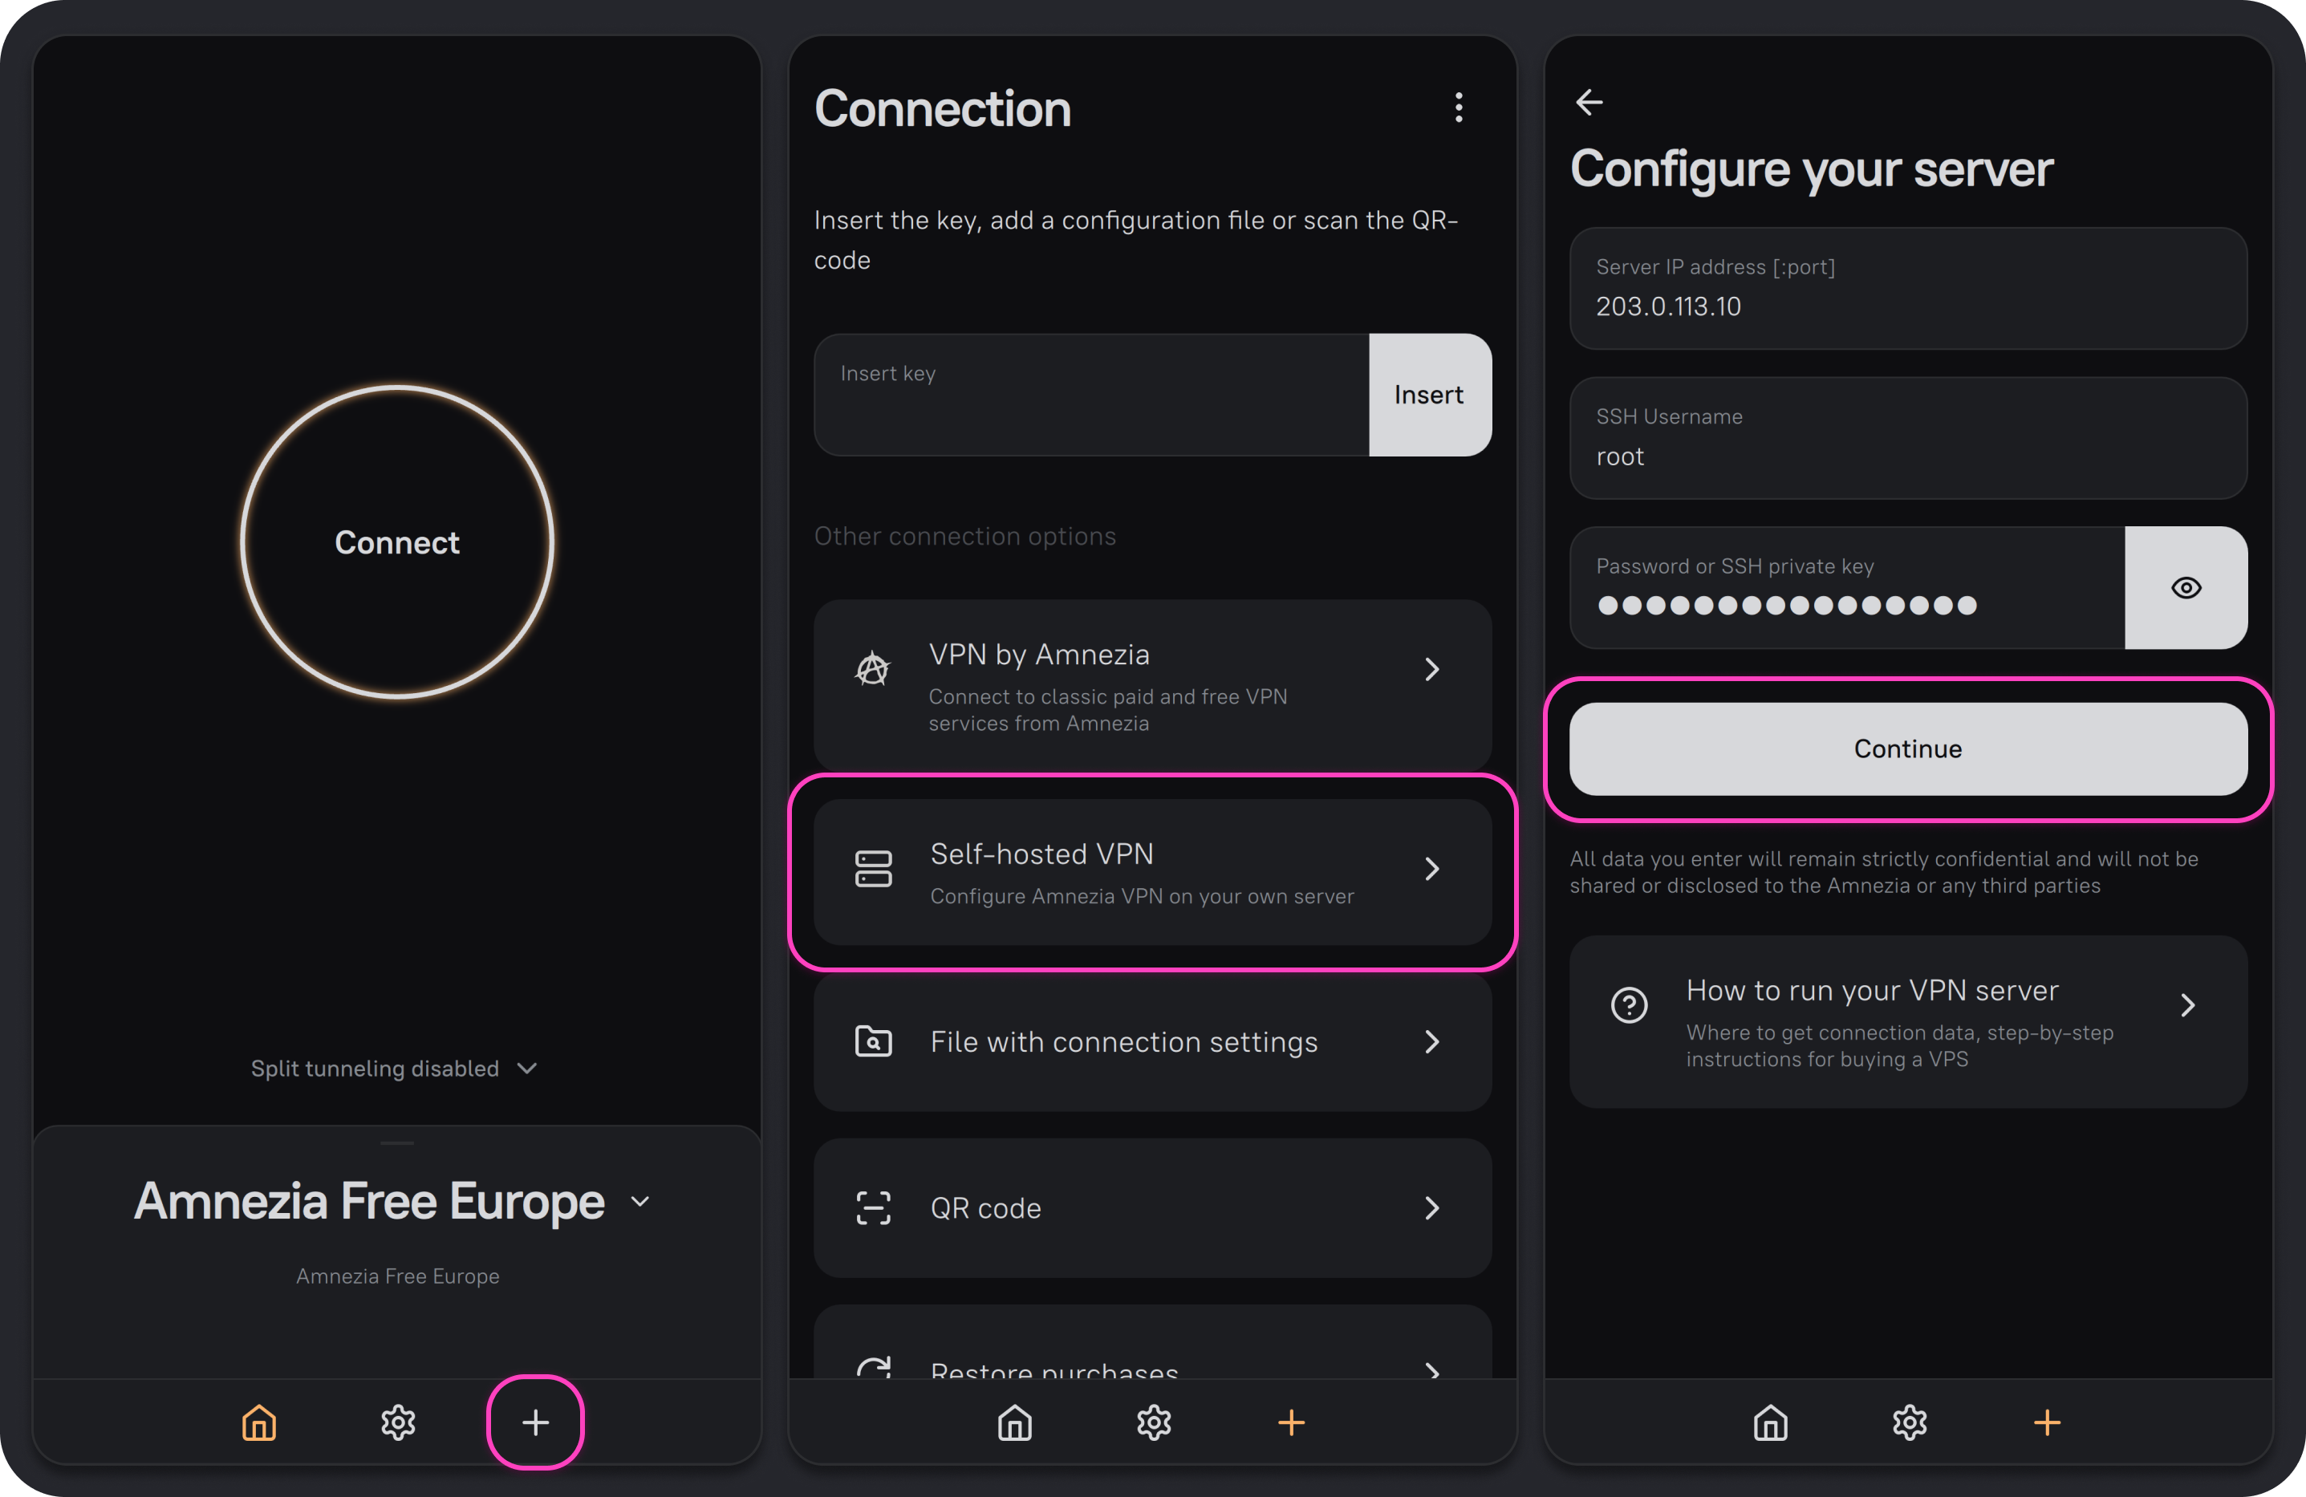Open File with connection settings
2306x1497 pixels.
click(1152, 1041)
